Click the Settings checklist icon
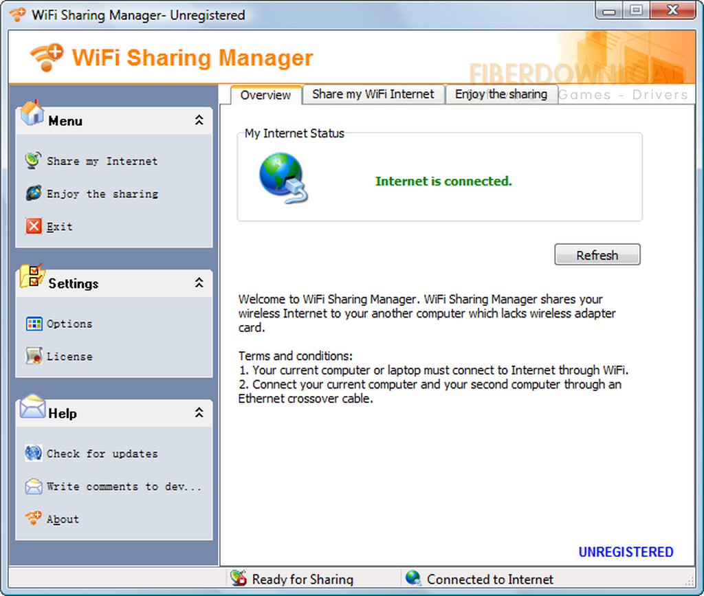Screen dimensions: 704x596 pyautogui.click(x=32, y=276)
